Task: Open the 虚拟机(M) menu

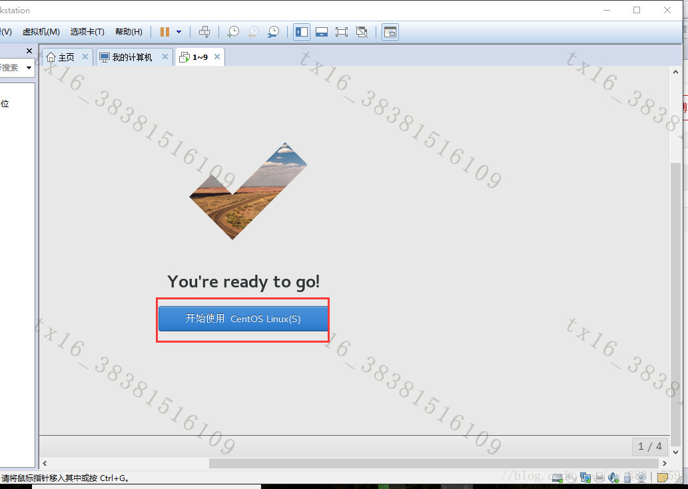Action: (41, 32)
